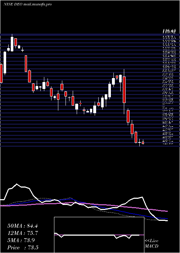This screenshot has height=253, width=180.
Task: Click the Price : 73.5 label
Action: 23,248
